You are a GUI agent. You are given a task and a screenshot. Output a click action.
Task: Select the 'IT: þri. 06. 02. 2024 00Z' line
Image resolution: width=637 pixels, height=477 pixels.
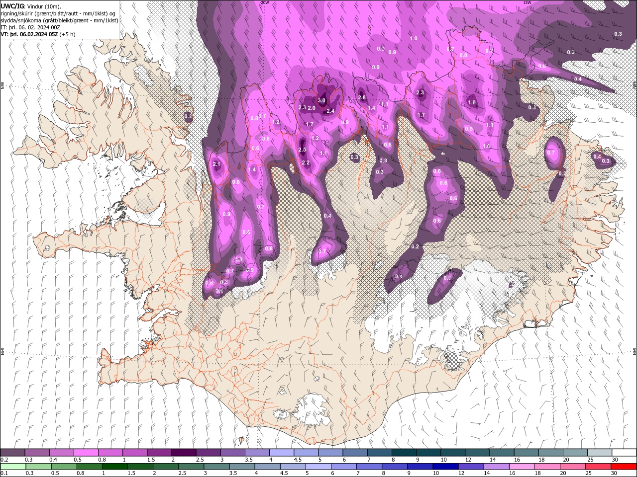point(31,27)
